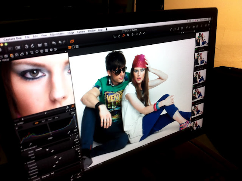Image resolution: width=242 pixels, height=181 pixels.
Task: Select the third browser thumbnail
Action: point(200,76)
